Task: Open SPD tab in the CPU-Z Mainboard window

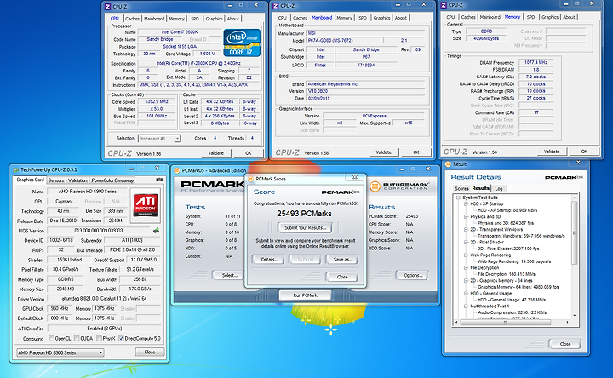Action: (363, 18)
